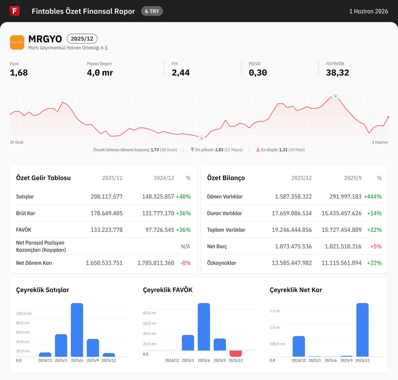
Task: Click the FAVÖK 2024/12 value 97.726.545
Action: pyautogui.click(x=160, y=230)
